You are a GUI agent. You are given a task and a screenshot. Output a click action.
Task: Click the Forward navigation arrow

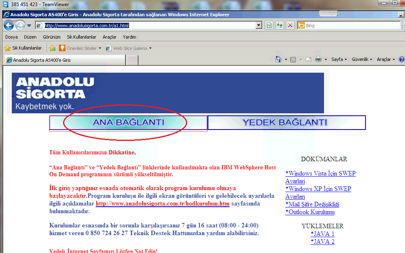[20, 26]
